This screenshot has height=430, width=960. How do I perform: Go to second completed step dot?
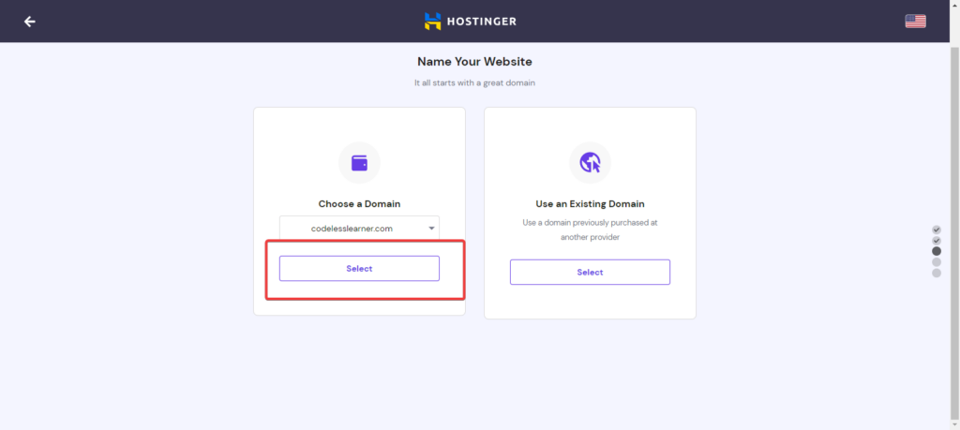coord(937,241)
